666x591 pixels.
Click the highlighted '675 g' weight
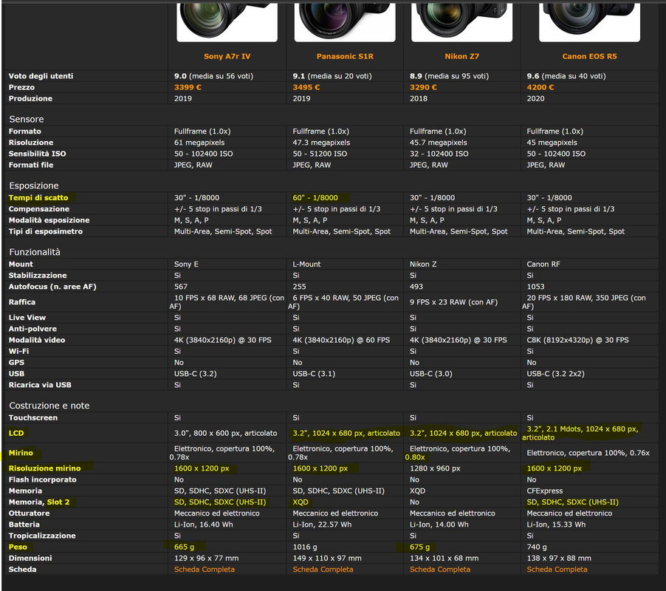click(x=419, y=547)
